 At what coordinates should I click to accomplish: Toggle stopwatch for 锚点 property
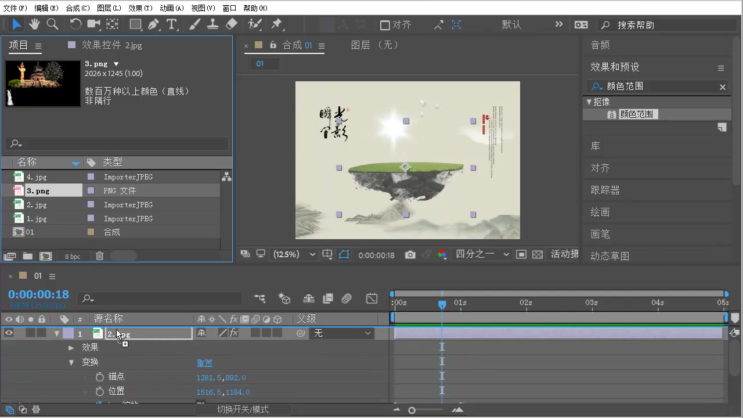[99, 377]
